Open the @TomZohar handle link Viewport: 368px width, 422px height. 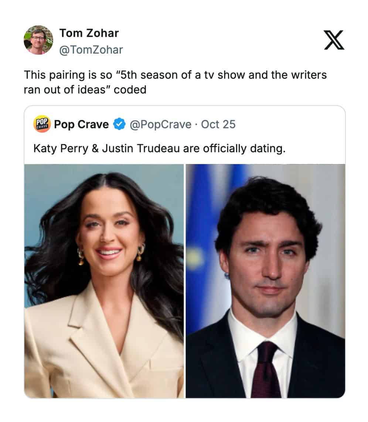pyautogui.click(x=91, y=50)
